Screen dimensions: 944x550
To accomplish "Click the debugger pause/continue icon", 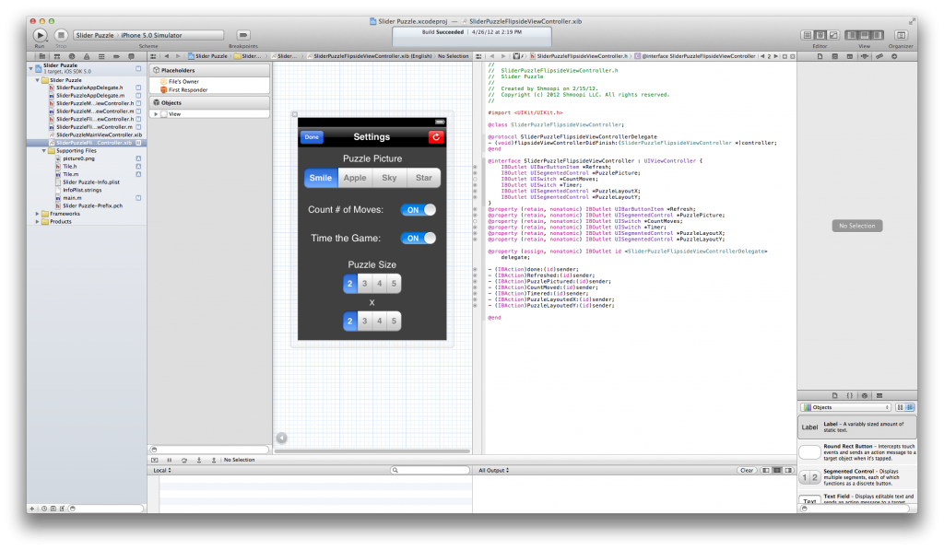I will click(x=170, y=460).
